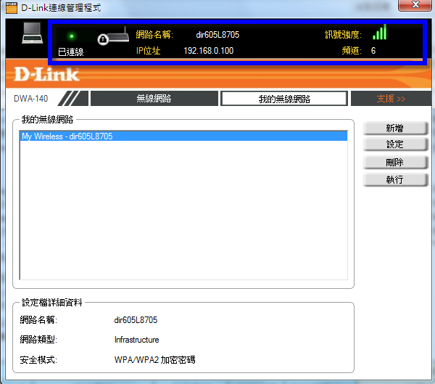Click the 已連線 status text
This screenshot has height=384, width=435.
tap(71, 52)
